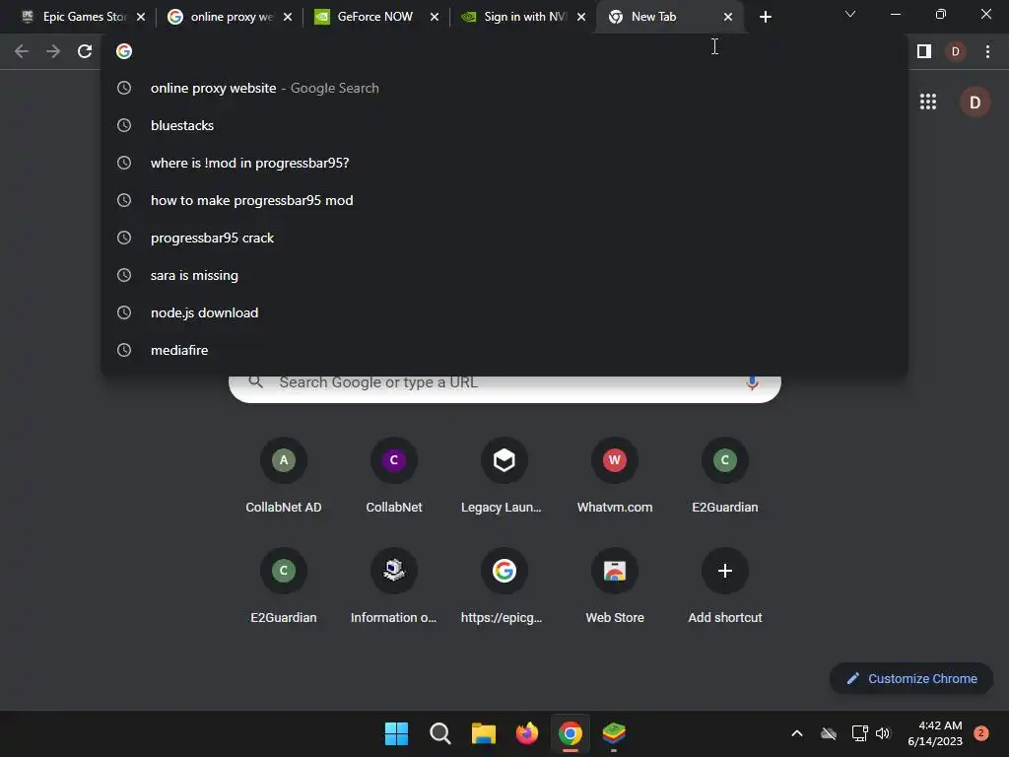The width and height of the screenshot is (1009, 757).
Task: Open the https://epicg... shortcut
Action: click(504, 586)
